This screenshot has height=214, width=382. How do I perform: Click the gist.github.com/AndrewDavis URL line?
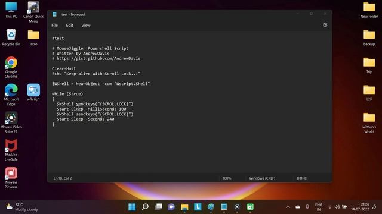click(96, 58)
